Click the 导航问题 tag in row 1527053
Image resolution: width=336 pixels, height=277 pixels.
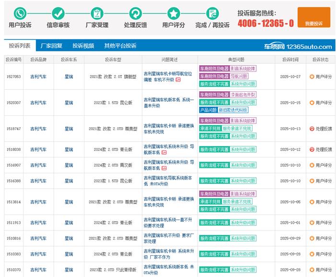[x=239, y=76]
